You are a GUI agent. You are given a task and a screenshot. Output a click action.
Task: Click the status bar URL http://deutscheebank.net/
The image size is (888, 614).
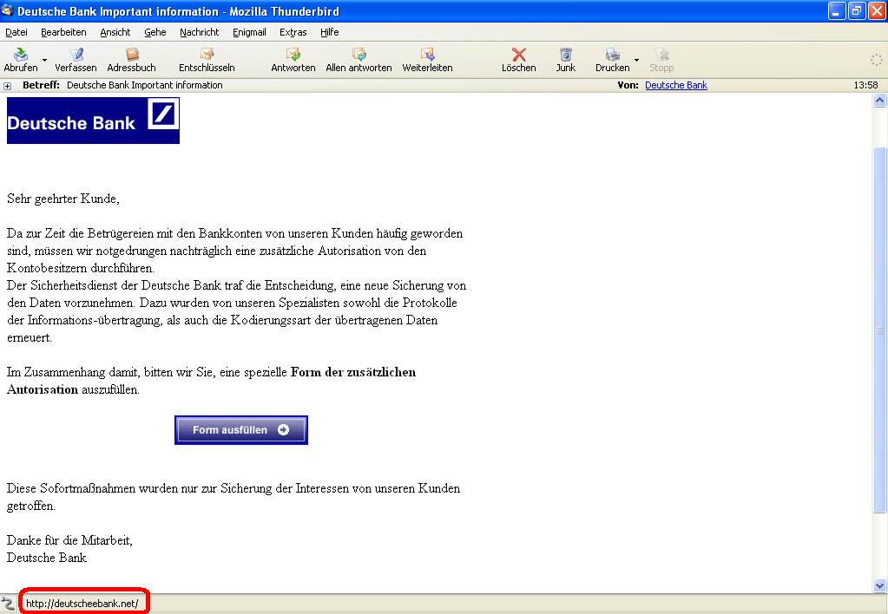click(x=82, y=604)
